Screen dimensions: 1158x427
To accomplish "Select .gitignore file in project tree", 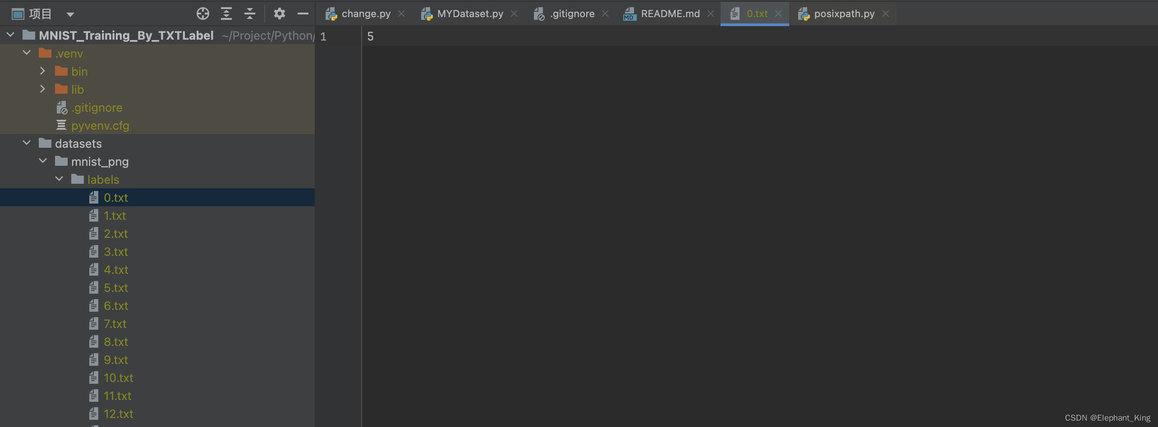I will pos(97,108).
